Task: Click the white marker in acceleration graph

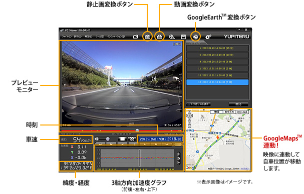Action: point(139,157)
